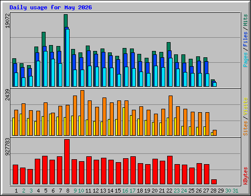Click day 29 on the x-axis
This screenshot has height=196, width=251.
click(x=221, y=191)
